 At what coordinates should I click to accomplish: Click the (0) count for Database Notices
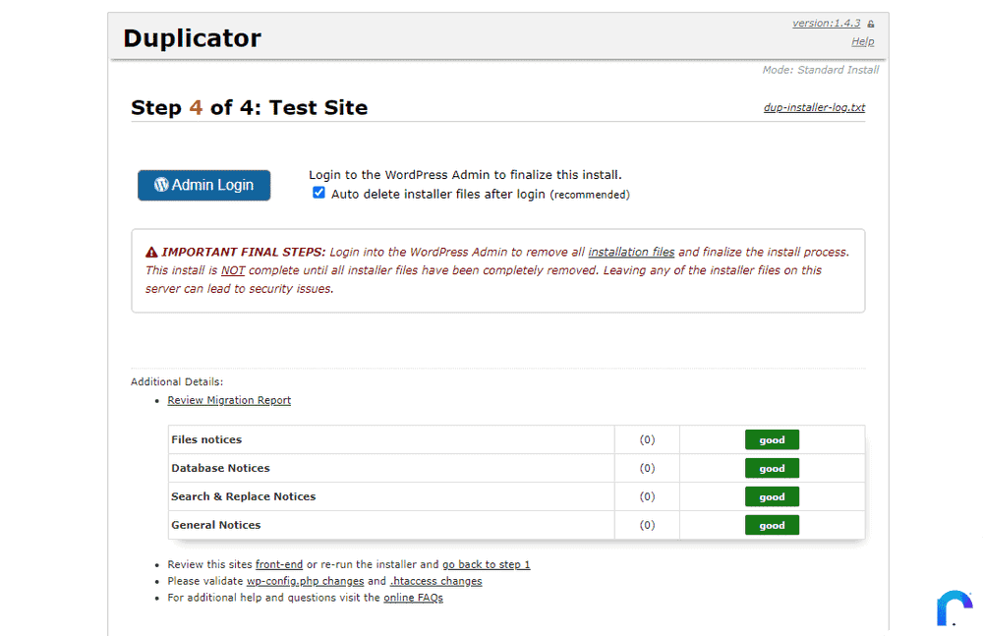647,468
